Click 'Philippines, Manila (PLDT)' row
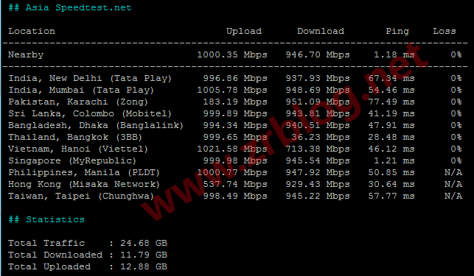474x276 pixels. coord(84,173)
